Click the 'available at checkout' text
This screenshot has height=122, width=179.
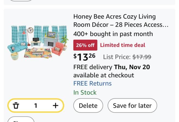click(x=104, y=75)
